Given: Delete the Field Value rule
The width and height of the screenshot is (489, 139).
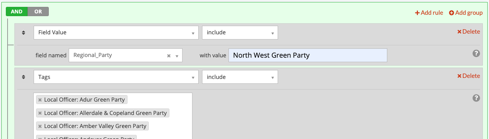Looking at the screenshot, I should tap(468, 32).
